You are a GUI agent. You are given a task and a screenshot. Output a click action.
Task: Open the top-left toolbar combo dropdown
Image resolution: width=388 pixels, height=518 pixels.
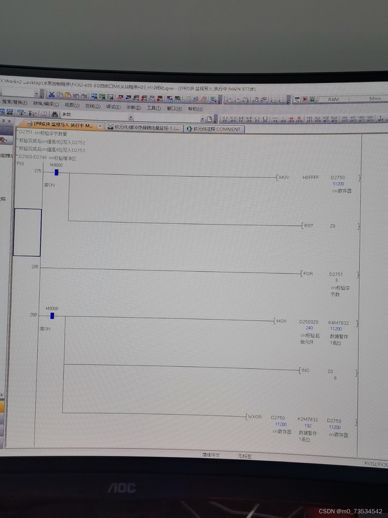[36, 94]
